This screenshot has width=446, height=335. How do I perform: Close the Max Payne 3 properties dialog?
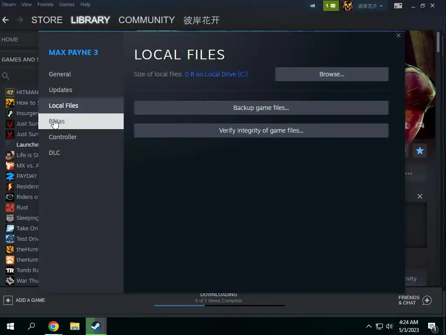(398, 35)
